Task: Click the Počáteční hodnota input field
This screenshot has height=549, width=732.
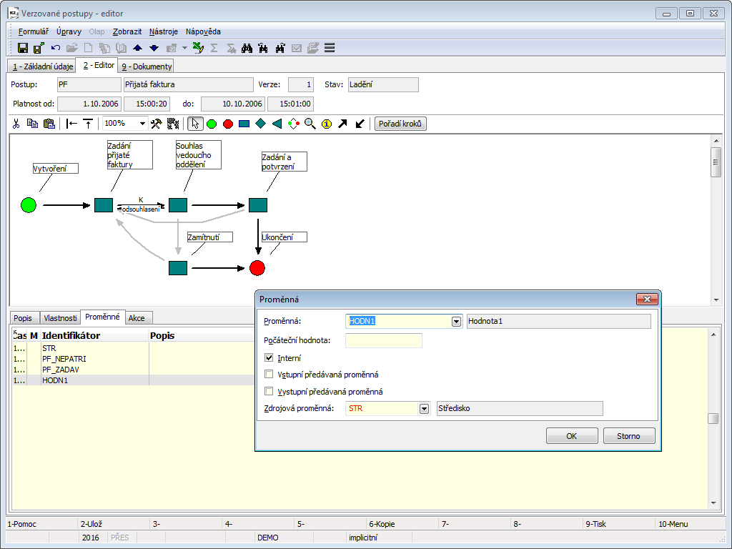Action: click(384, 340)
